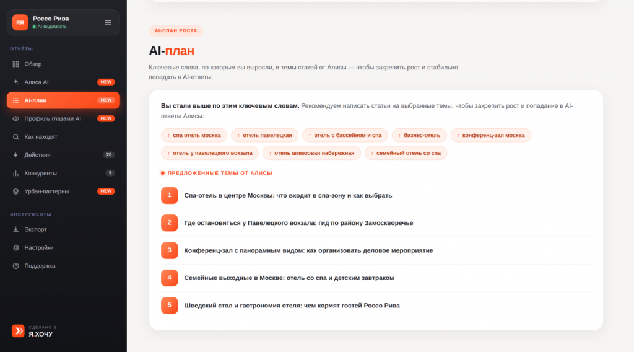This screenshot has width=634, height=352.
Task: Click the bar chart icon for Конкуренты
Action: 15,173
